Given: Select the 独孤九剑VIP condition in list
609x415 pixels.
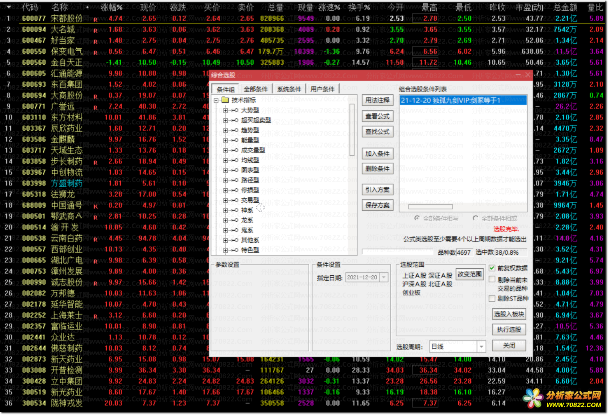Looking at the screenshot, I should point(463,101).
